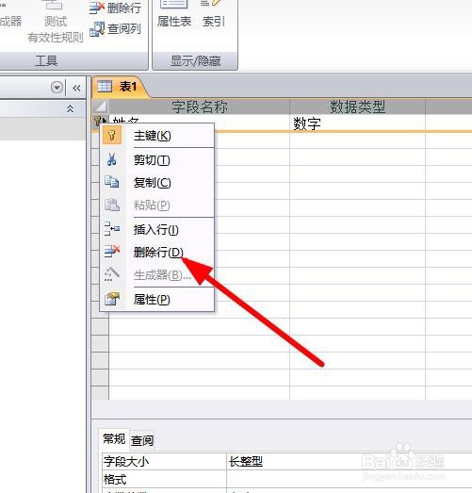Click the 删除行 ribbon button
Screen dimensions: 472x493
(115, 8)
